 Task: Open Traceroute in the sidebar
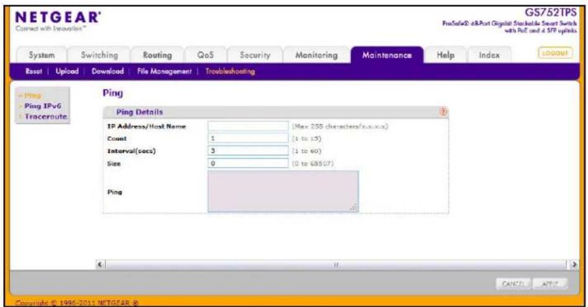coord(45,117)
